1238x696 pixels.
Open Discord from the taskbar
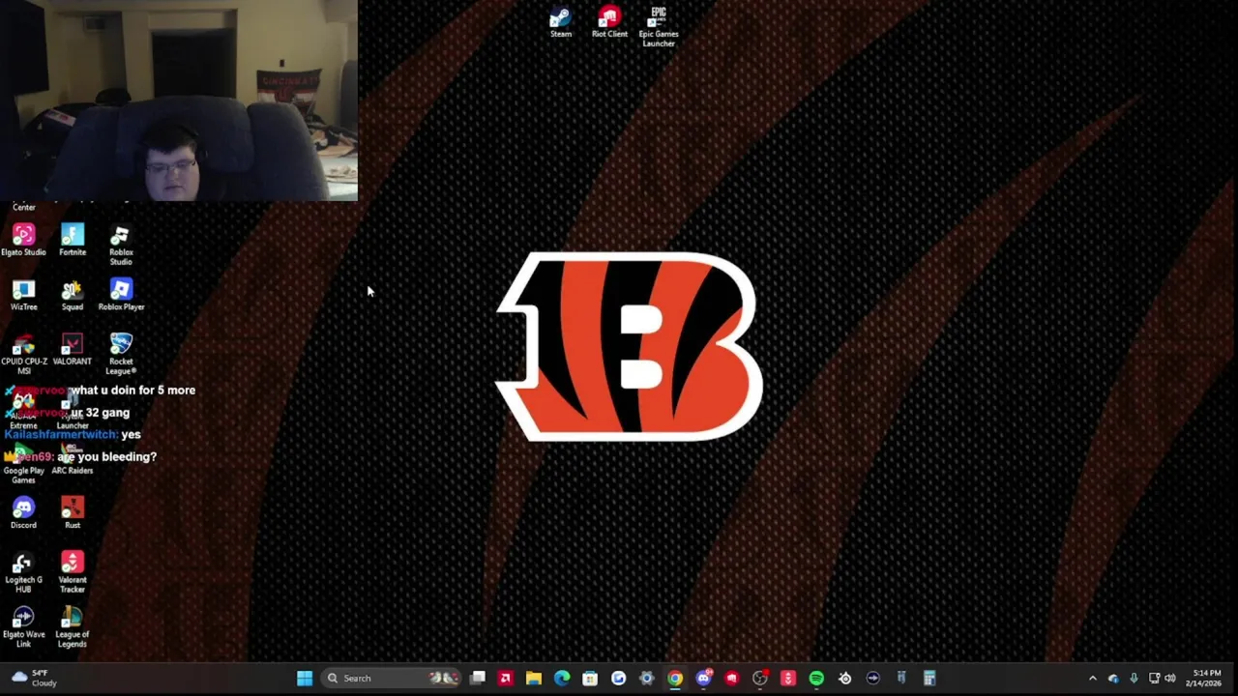703,678
